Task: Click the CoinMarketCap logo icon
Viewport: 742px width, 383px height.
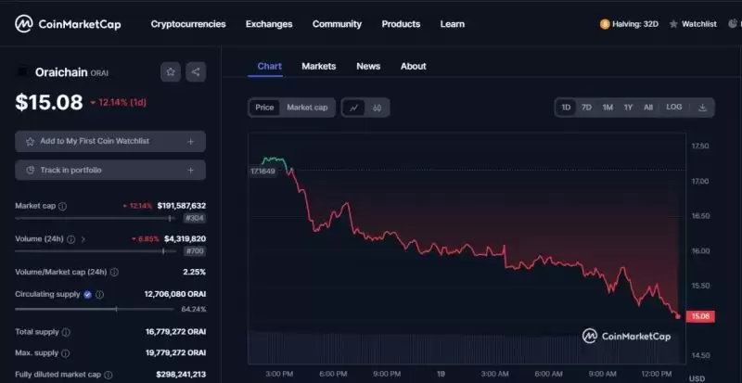Action: [24, 23]
